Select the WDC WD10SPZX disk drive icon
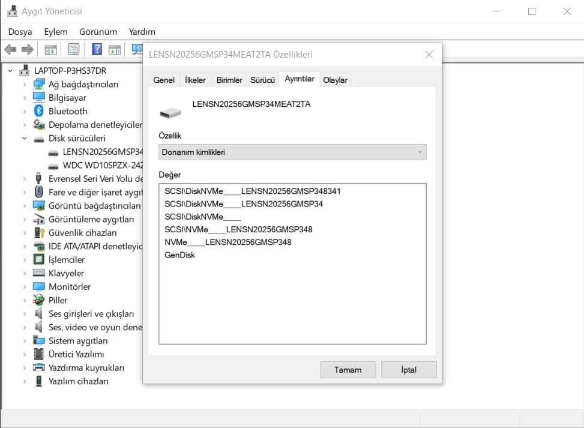The height and width of the screenshot is (428, 584). coord(53,166)
